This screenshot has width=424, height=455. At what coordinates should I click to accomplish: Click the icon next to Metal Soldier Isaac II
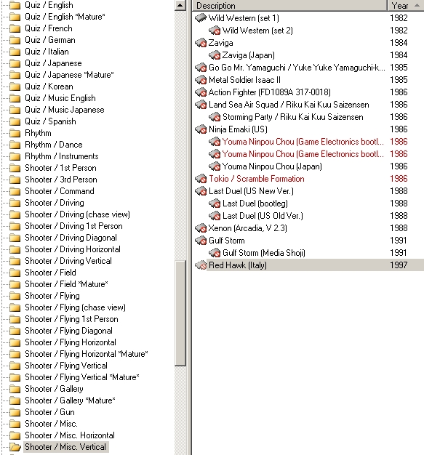(x=201, y=80)
